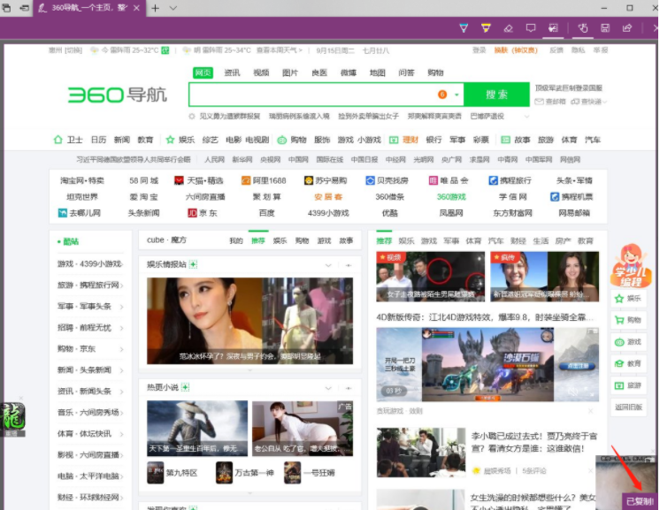Expand the search engine dropdown arrow
The width and height of the screenshot is (660, 510).
point(457,95)
